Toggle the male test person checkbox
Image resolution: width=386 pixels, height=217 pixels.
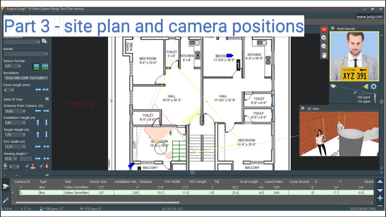click(x=41, y=166)
